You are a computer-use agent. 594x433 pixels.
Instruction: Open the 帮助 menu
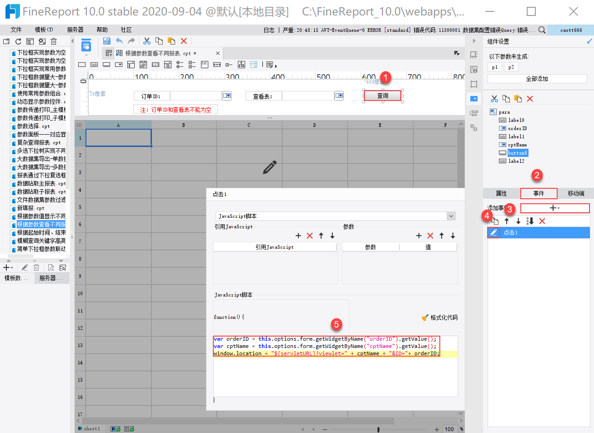tap(102, 30)
